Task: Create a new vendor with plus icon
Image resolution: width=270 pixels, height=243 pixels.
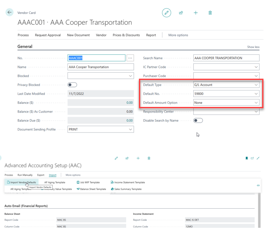Action: 196,13
